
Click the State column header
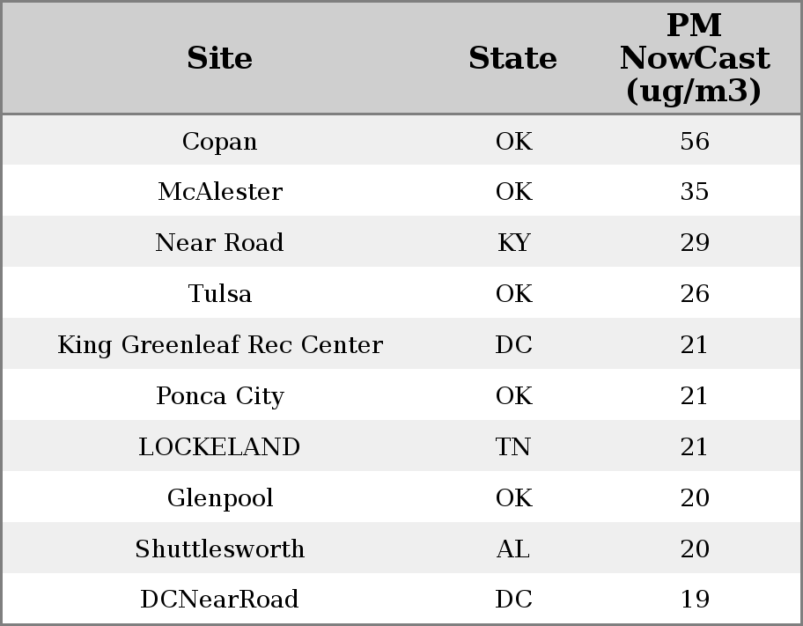(512, 58)
